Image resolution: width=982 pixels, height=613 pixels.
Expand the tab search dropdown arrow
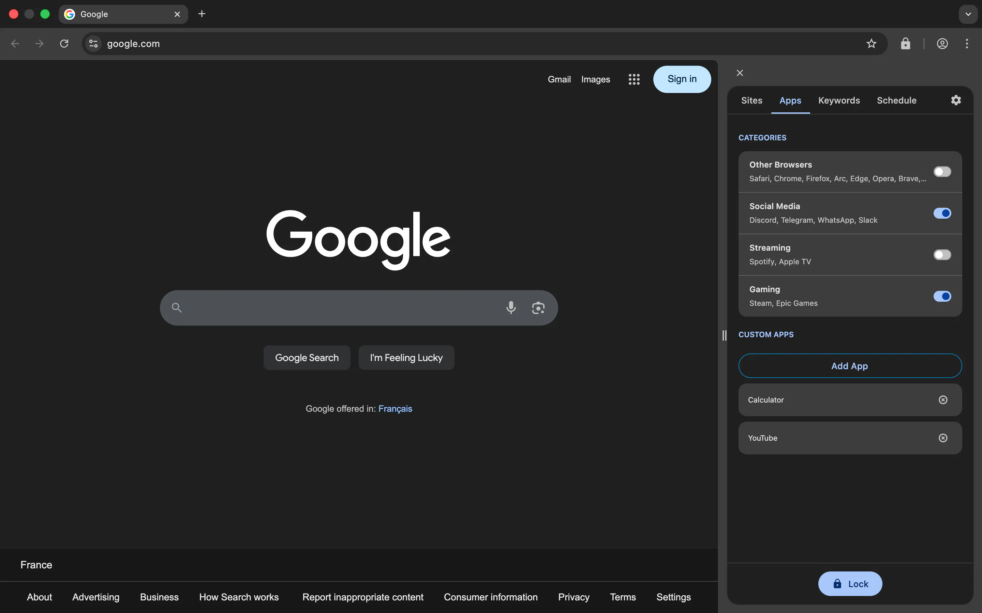(x=968, y=14)
